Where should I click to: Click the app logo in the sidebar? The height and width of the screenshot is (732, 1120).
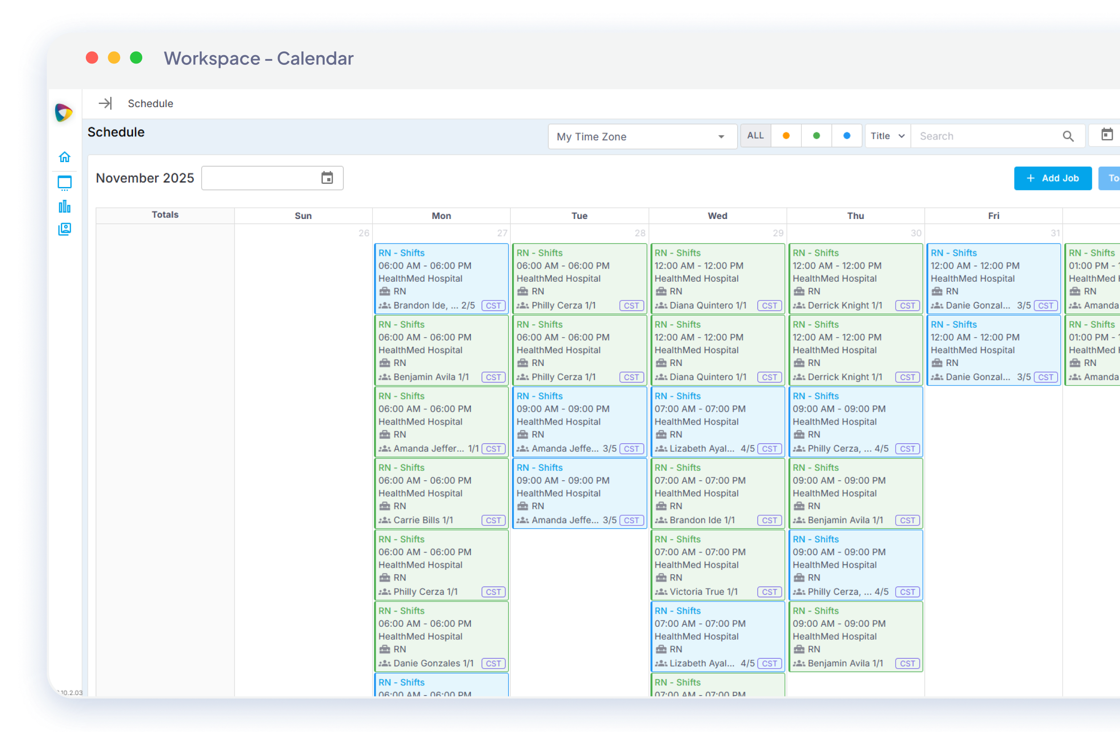(64, 113)
